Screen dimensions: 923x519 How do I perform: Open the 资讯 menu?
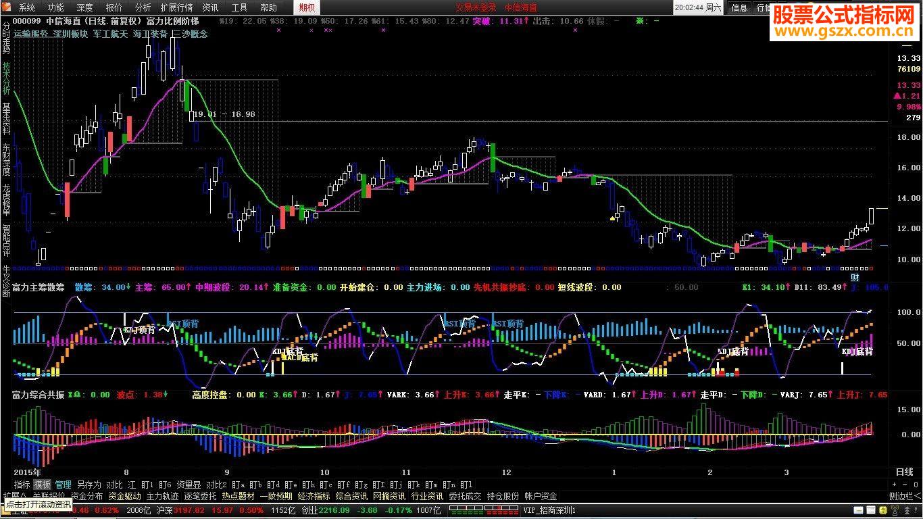(210, 7)
